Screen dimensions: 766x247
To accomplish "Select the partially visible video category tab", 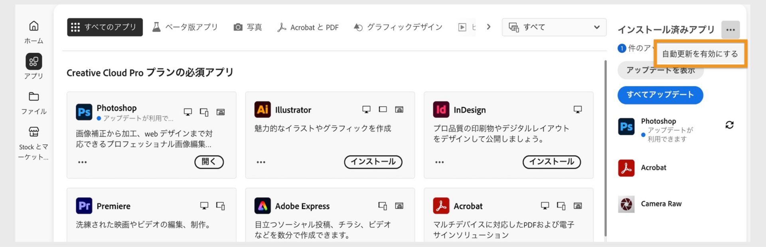I will click(467, 27).
